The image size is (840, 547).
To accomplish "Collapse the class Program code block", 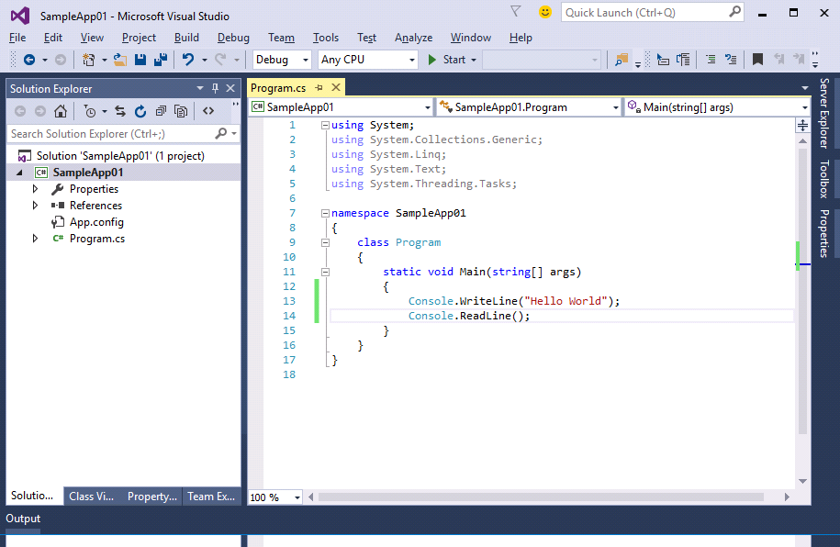I will pyautogui.click(x=325, y=242).
